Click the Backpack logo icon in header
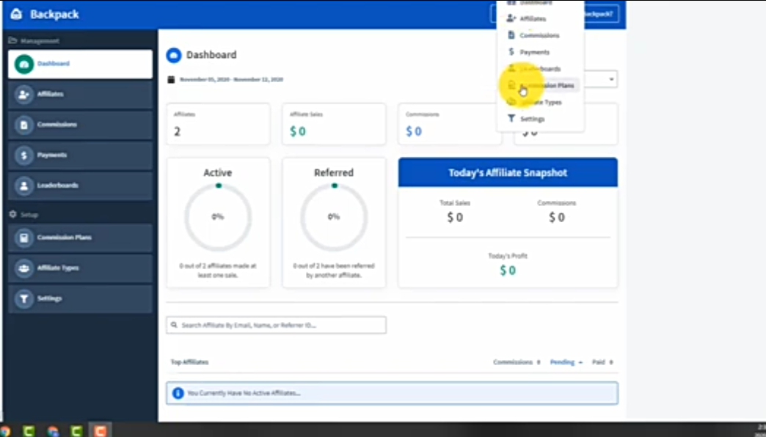 point(16,14)
